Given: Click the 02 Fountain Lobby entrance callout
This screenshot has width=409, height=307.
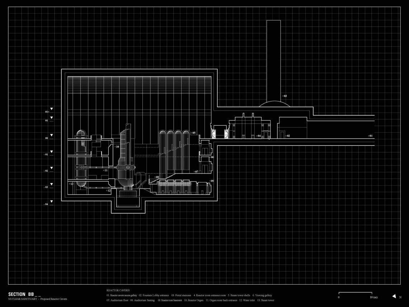Looking at the screenshot, I should click(x=288, y=136).
